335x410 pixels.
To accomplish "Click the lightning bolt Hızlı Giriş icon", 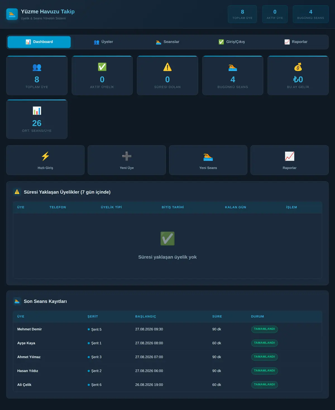I will pyautogui.click(x=45, y=156).
